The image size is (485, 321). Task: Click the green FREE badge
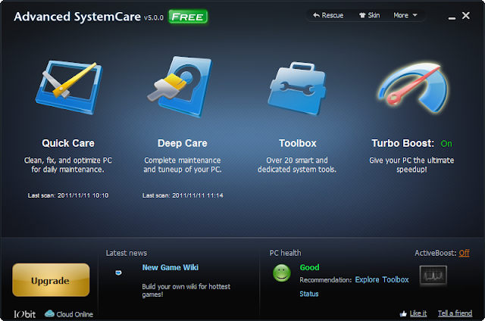pyautogui.click(x=188, y=17)
